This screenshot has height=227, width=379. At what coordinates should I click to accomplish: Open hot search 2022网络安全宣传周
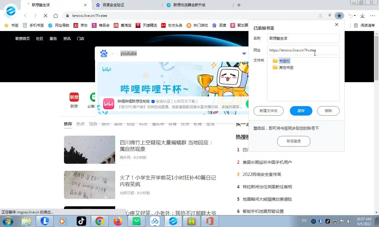[x=262, y=174]
